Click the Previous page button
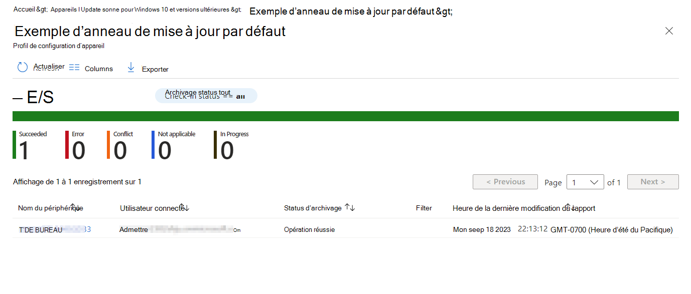This screenshot has height=294, width=691. (x=505, y=182)
